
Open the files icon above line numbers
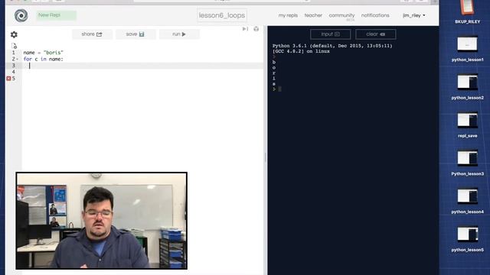pyautogui.click(x=14, y=46)
